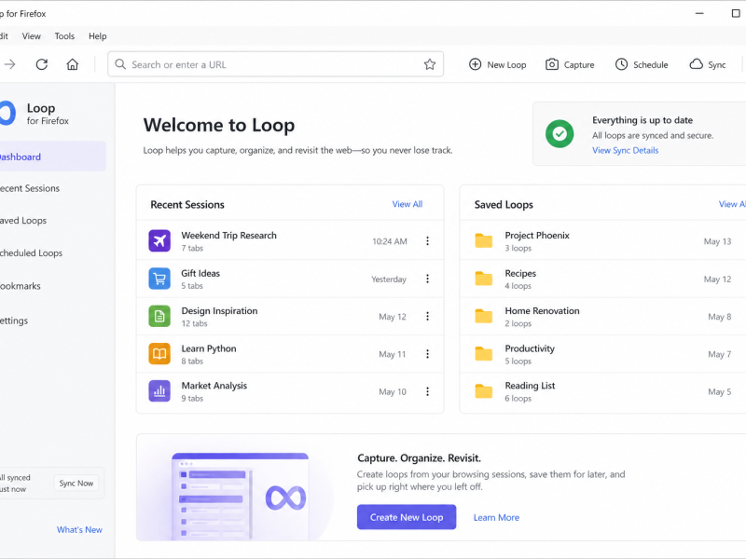This screenshot has width=746, height=559.
Task: Select the Learn Python session title
Action: (208, 348)
